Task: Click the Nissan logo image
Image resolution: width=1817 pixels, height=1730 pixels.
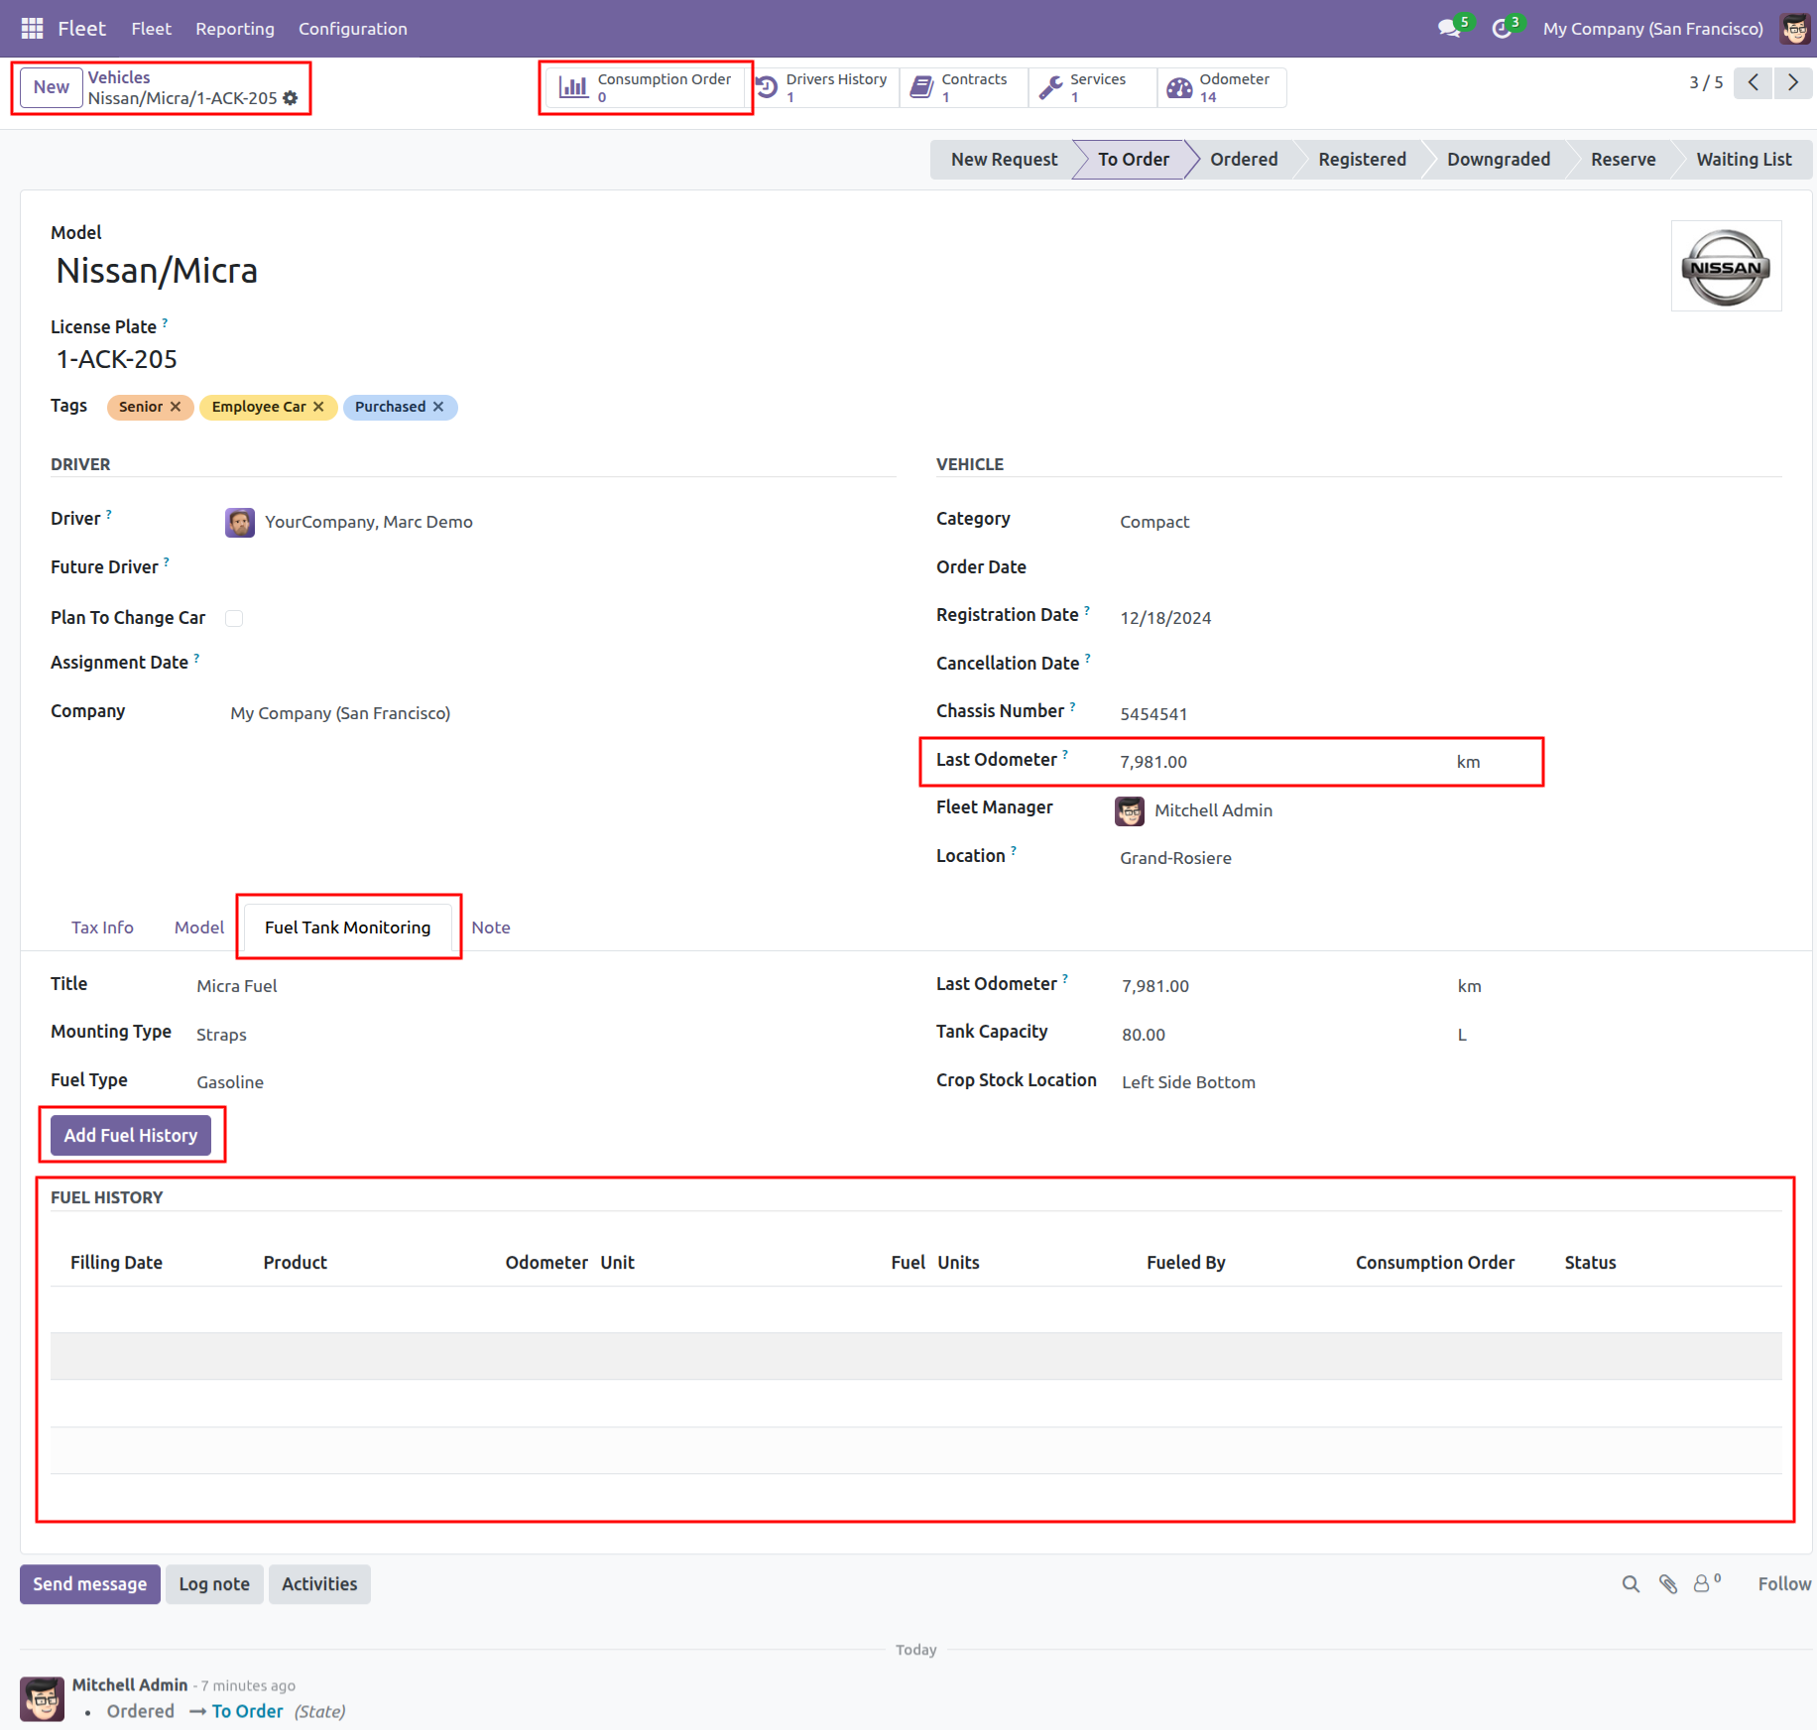Action: pyautogui.click(x=1726, y=266)
